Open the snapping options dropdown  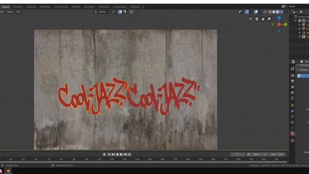click(126, 12)
